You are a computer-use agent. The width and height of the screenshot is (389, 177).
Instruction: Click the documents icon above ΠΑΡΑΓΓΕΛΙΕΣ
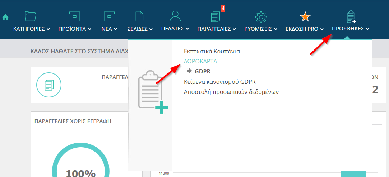coord(215,17)
